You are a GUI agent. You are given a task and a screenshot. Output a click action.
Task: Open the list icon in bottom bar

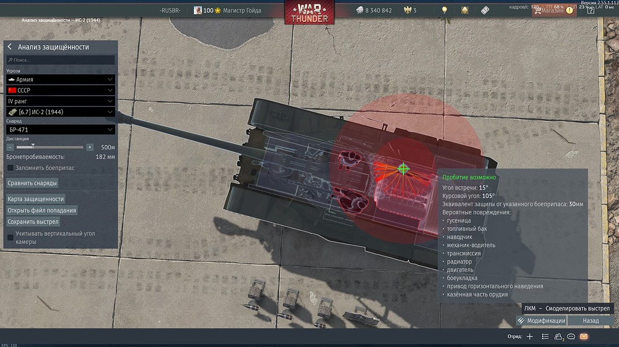click(545, 337)
